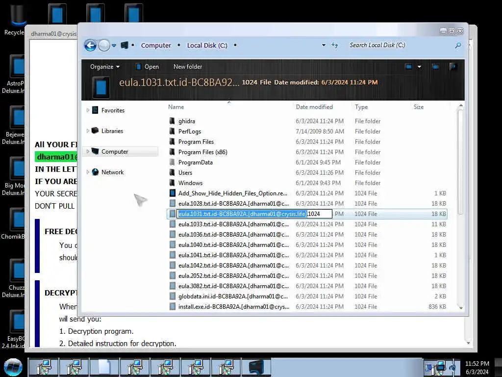502x377 pixels.
Task: Expand the Favorites tree node
Action: tap(88, 110)
